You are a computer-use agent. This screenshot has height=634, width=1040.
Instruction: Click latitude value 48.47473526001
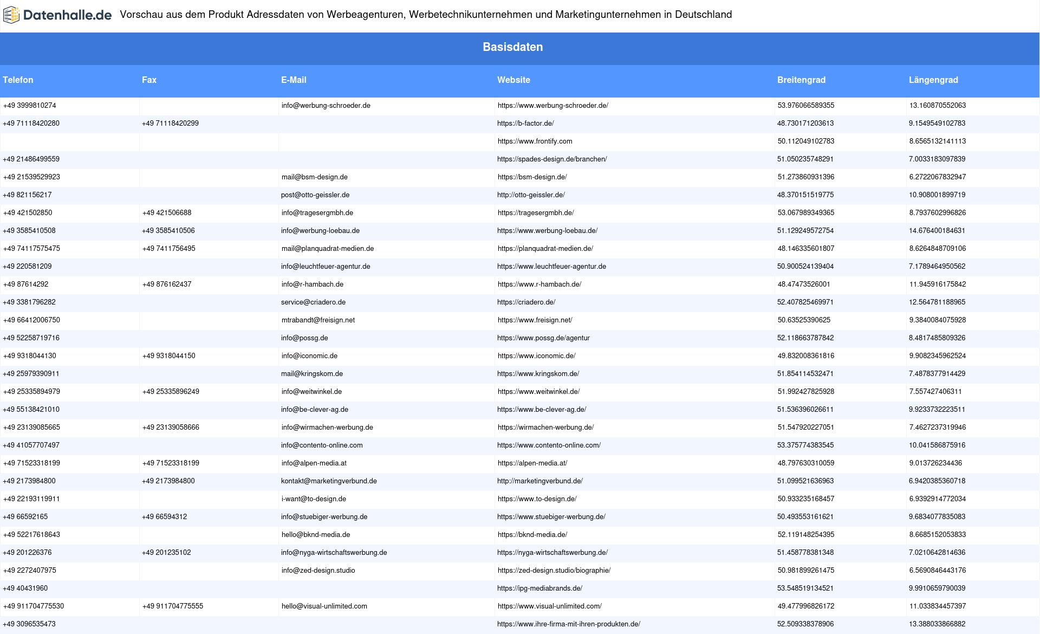(803, 284)
